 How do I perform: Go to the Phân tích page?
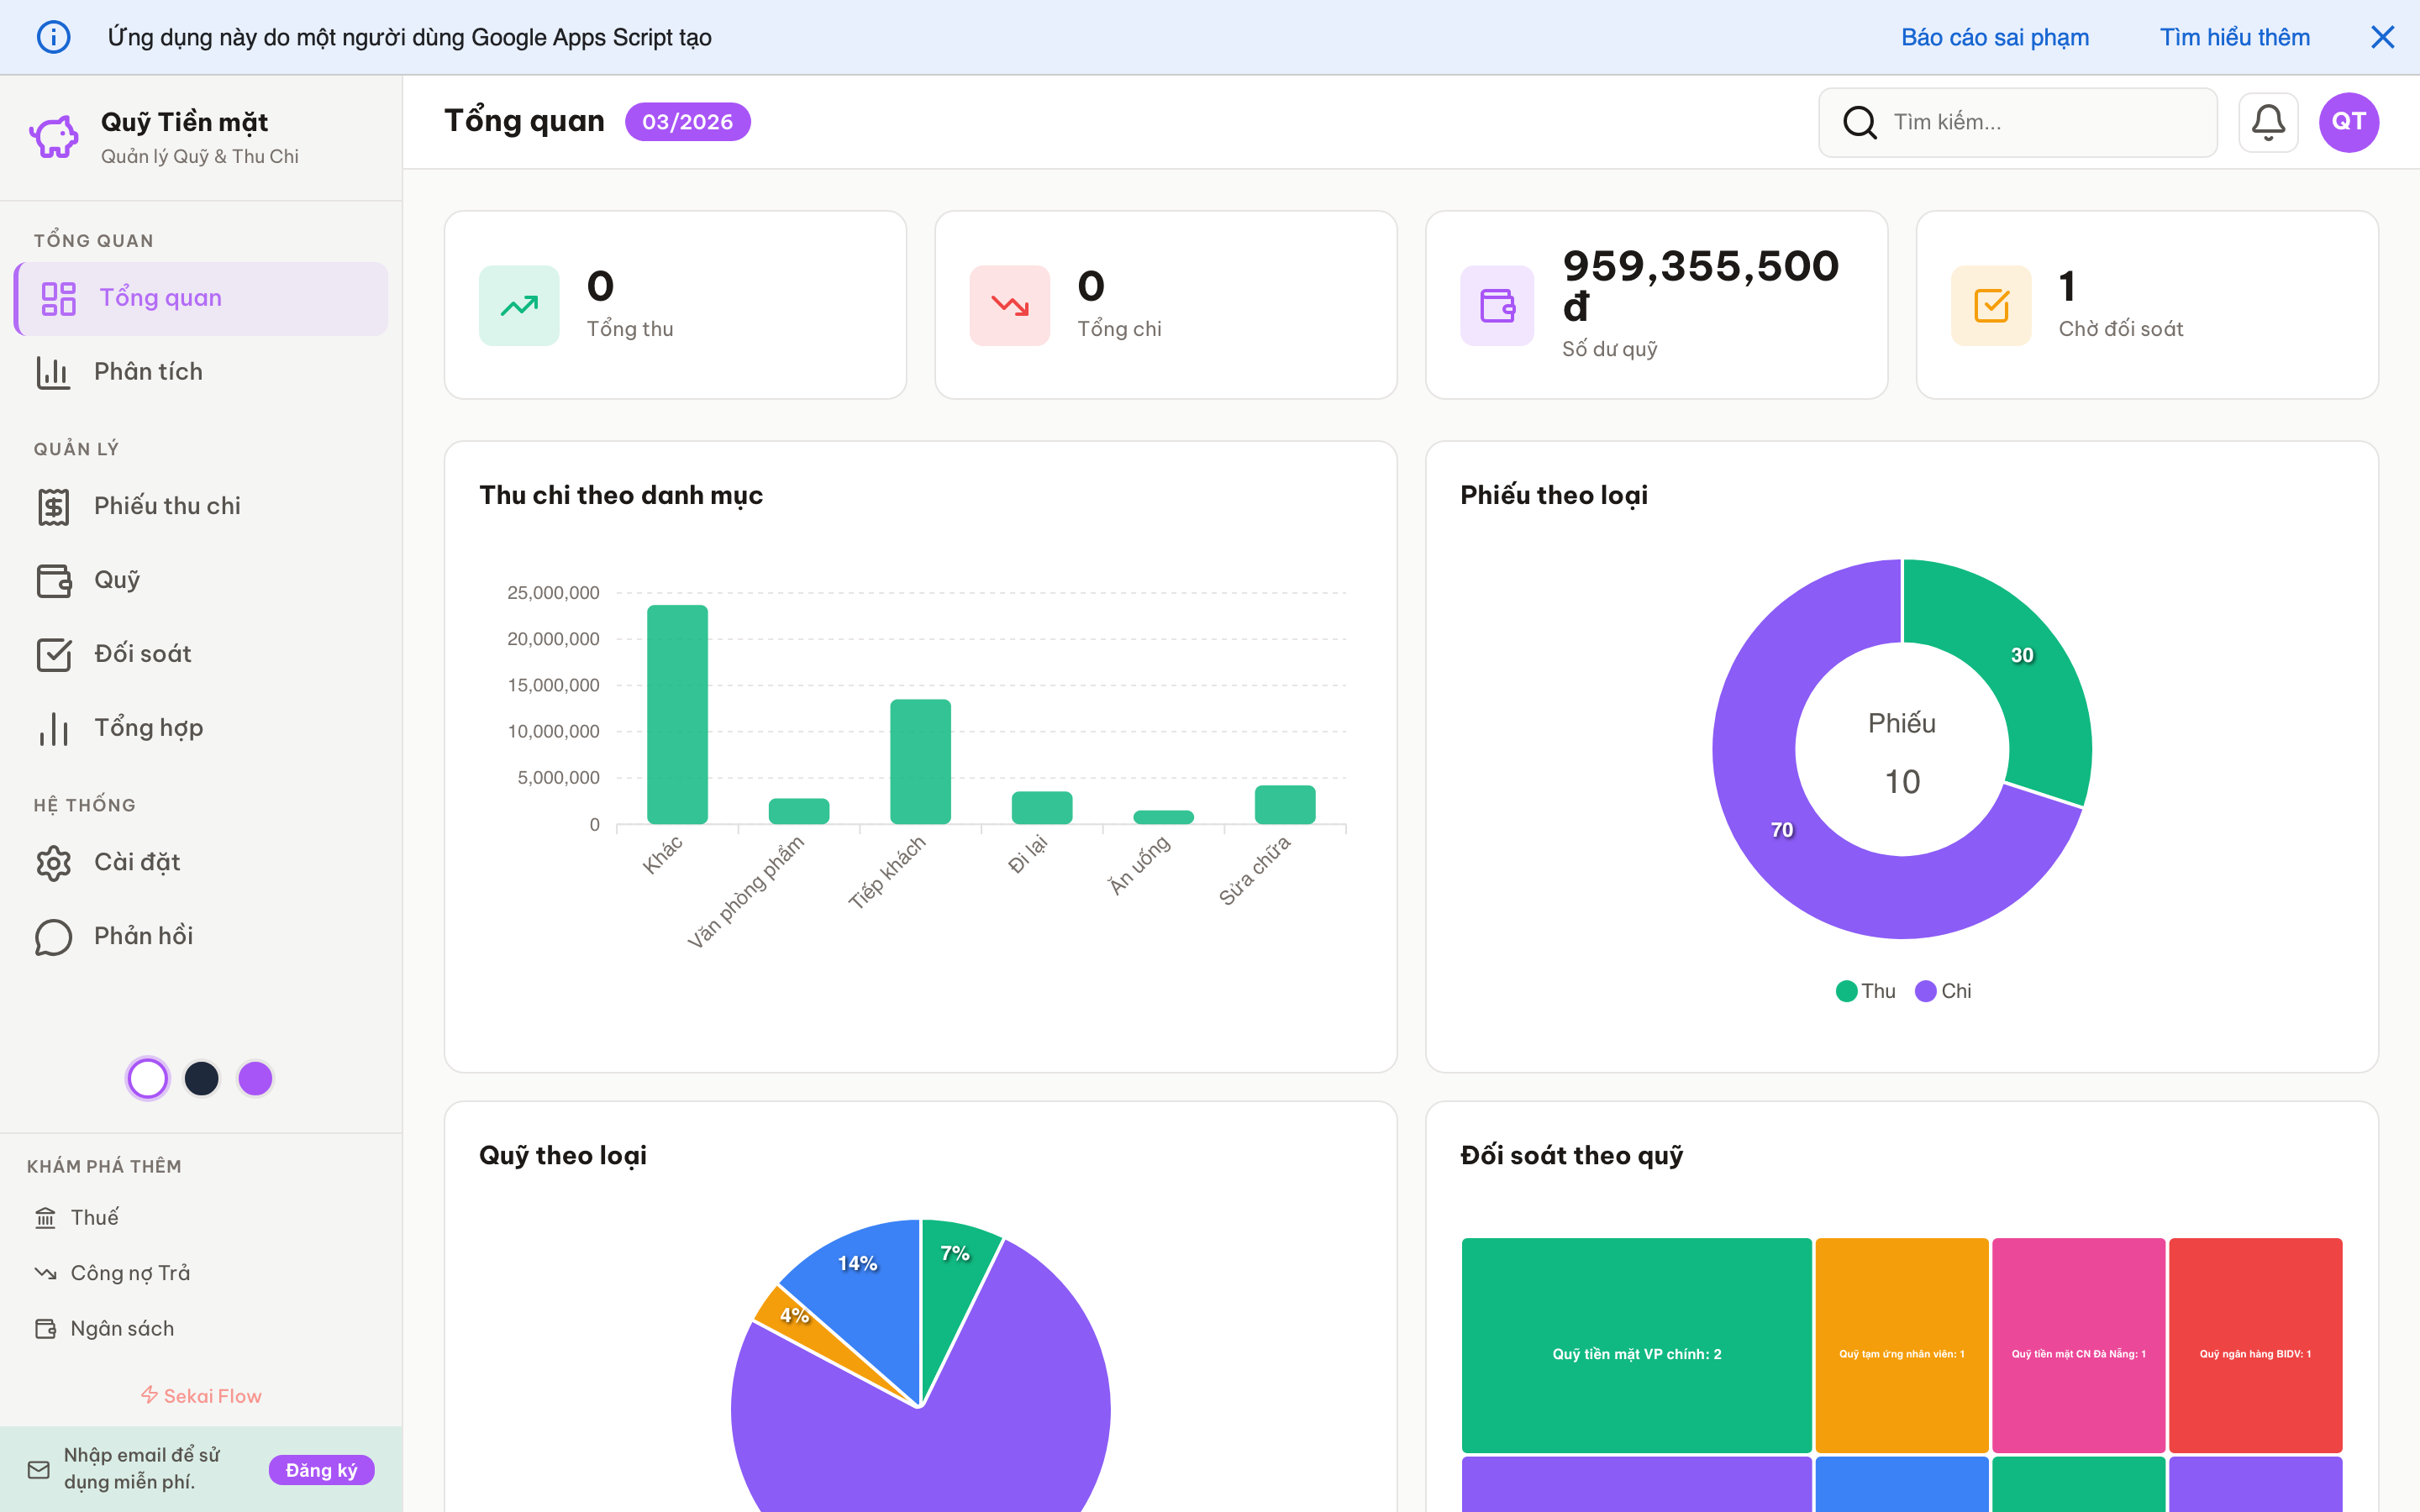click(x=148, y=372)
